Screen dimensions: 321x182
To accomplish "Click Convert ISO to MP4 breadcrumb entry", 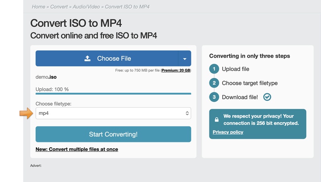I will (x=127, y=7).
